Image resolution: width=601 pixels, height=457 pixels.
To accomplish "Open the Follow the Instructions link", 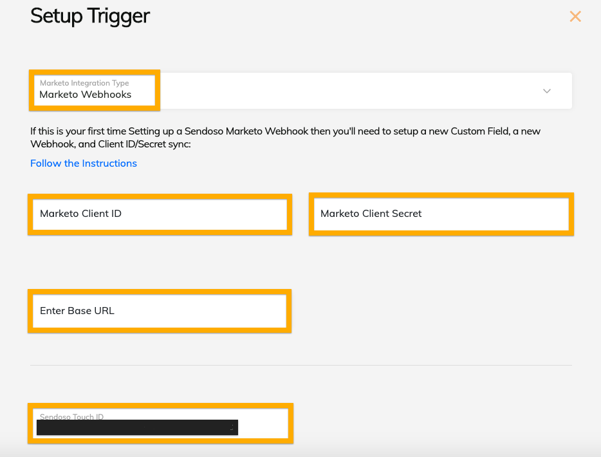I will tap(84, 163).
